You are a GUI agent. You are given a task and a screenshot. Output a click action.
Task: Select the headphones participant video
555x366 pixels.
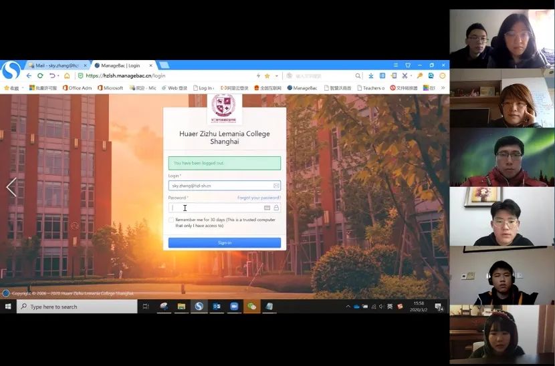click(502, 275)
